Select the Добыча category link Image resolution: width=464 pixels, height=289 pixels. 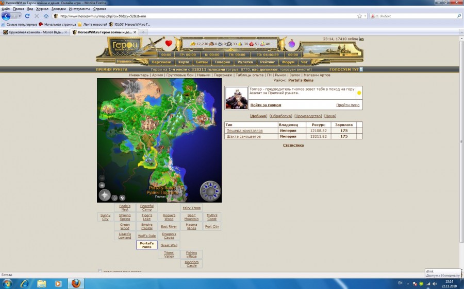(x=259, y=116)
